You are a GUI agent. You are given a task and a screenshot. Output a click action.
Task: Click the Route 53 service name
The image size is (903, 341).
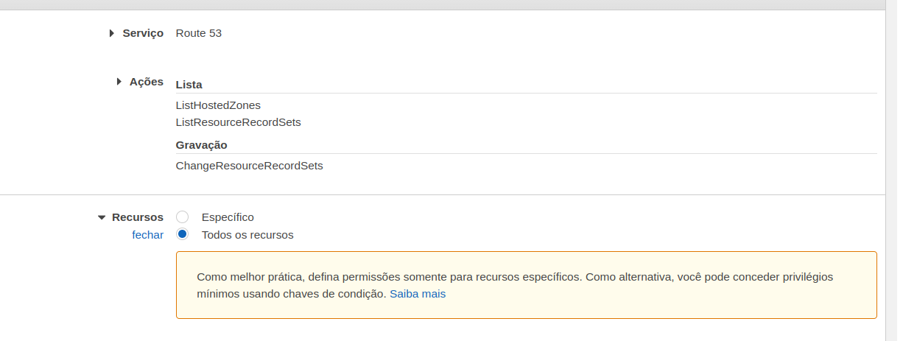tap(199, 33)
